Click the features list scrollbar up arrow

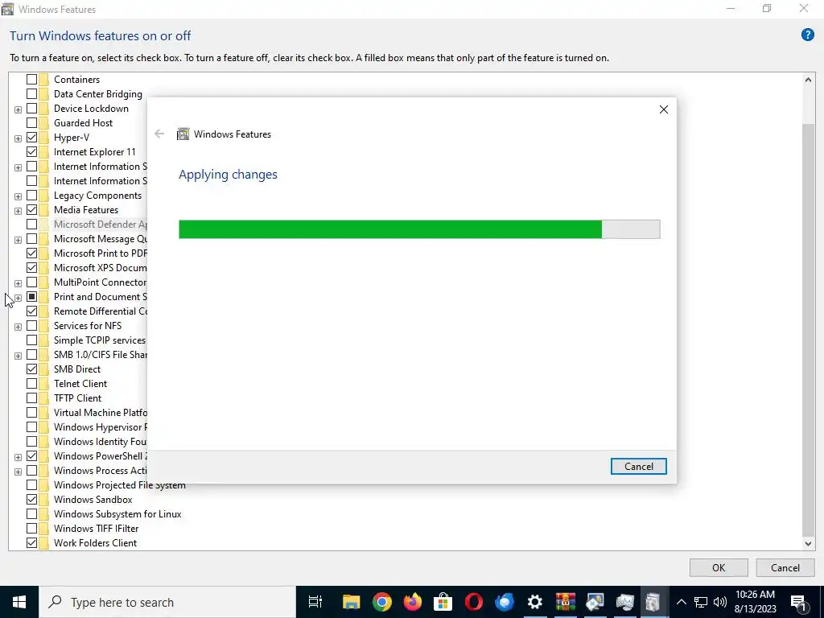pos(808,80)
